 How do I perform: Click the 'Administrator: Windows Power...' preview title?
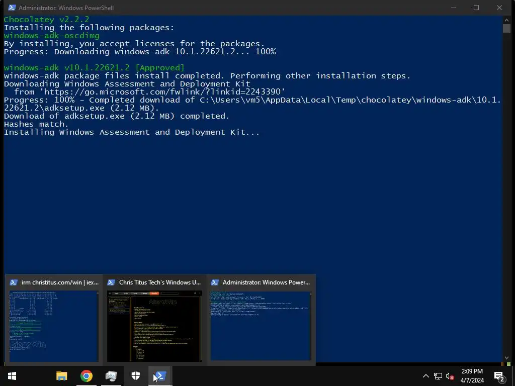pyautogui.click(x=266, y=282)
